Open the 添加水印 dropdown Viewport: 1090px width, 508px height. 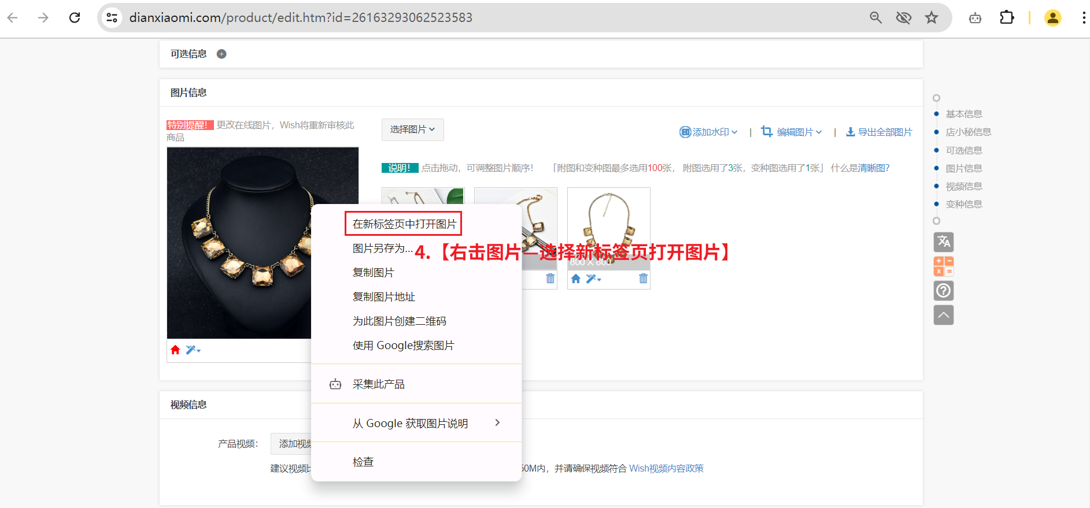(x=708, y=132)
